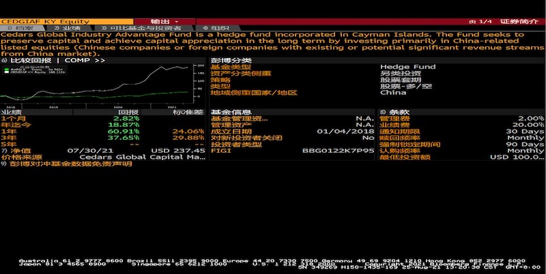Click the green fund series legend marker
546x274 pixels.
pyautogui.click(x=5, y=72)
